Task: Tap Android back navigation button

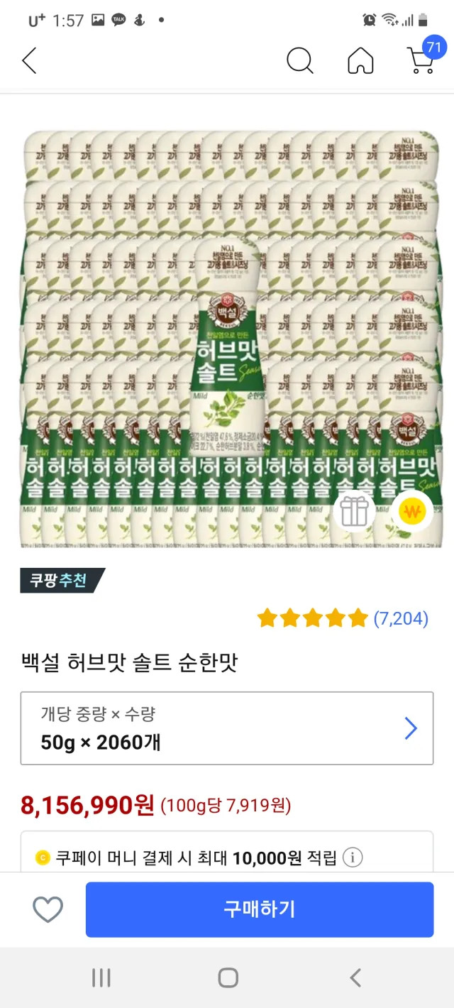Action: 355,977
